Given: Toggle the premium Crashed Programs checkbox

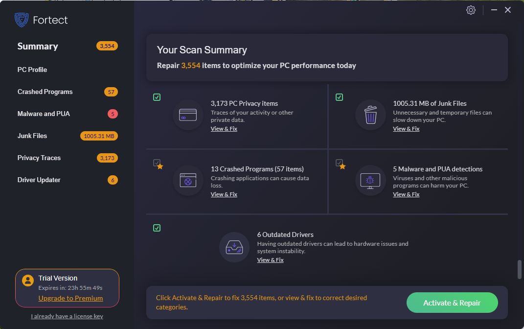Looking at the screenshot, I should coord(157,163).
